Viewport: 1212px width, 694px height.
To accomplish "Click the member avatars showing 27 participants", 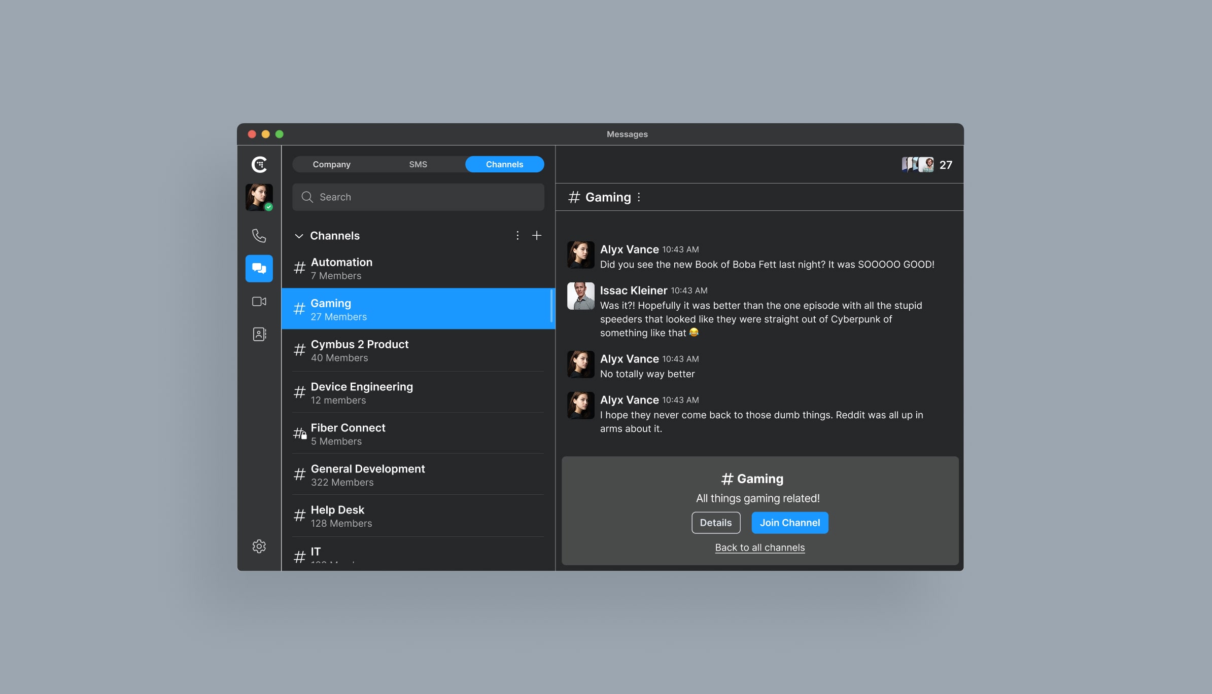I will tap(917, 164).
